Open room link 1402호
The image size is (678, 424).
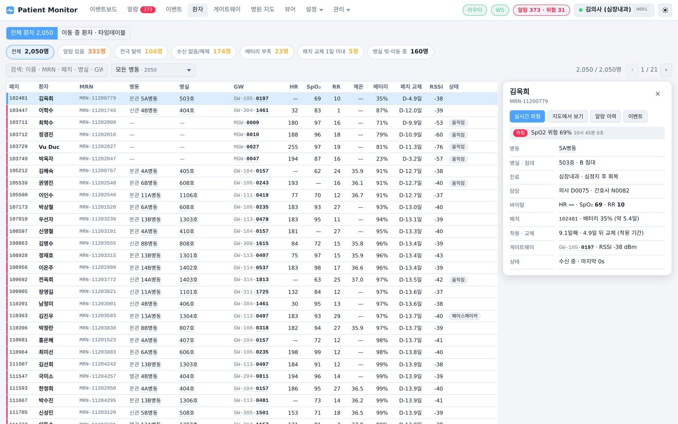coord(189,268)
